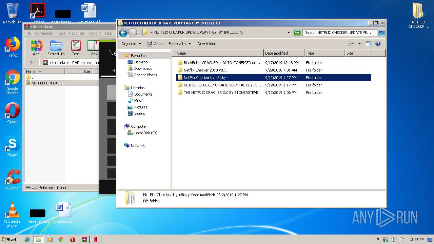Screen dimensions: 434x244
Task: Open the WinRAR Commands menu
Action: (44, 33)
